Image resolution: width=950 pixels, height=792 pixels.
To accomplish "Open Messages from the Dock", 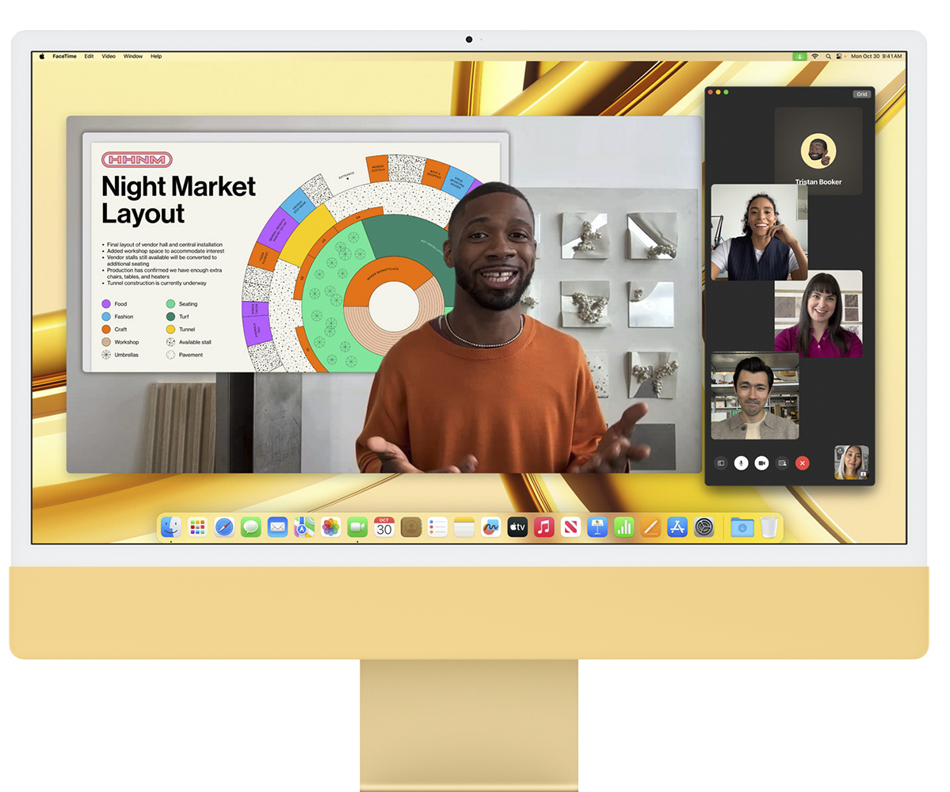I will [x=251, y=527].
